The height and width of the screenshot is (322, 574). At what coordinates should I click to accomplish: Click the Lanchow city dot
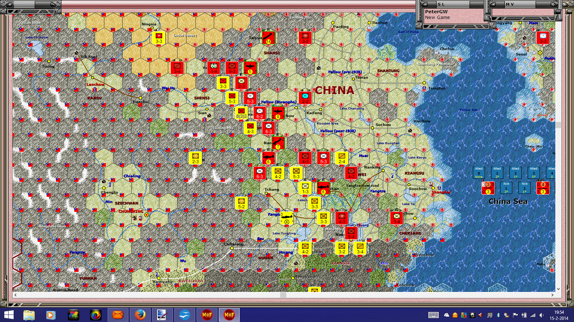click(x=93, y=78)
